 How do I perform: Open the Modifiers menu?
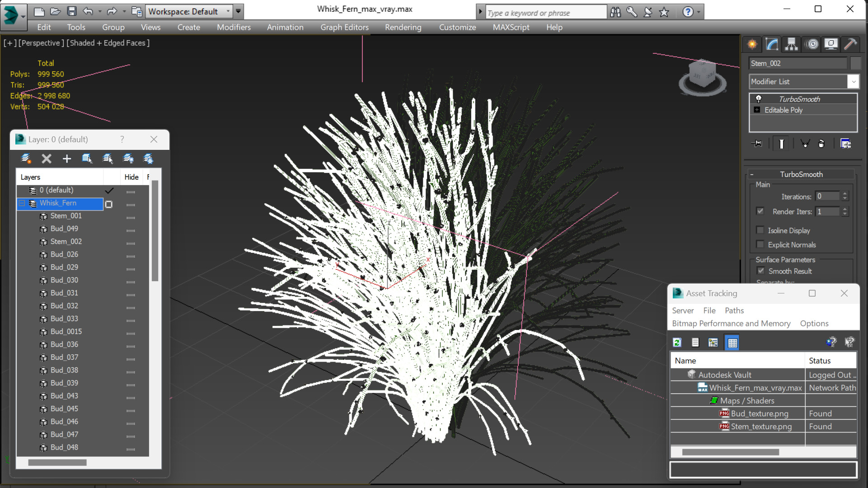(x=234, y=27)
